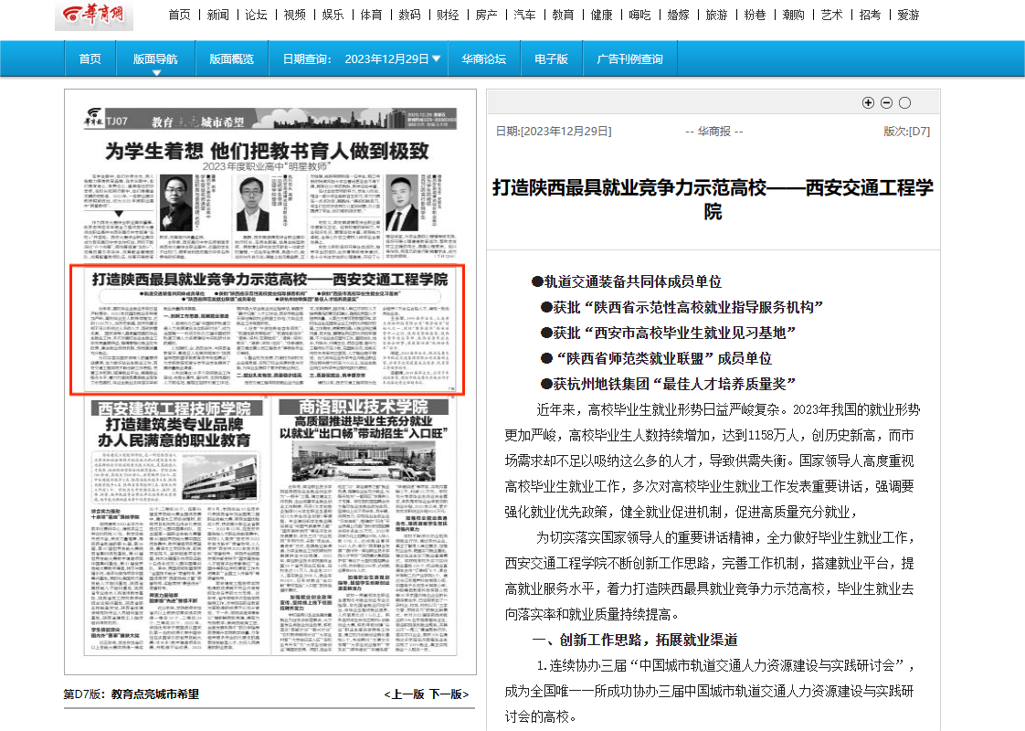Go to next page via 下一版
Viewport: 1025px width, 731px height.
coord(449,694)
